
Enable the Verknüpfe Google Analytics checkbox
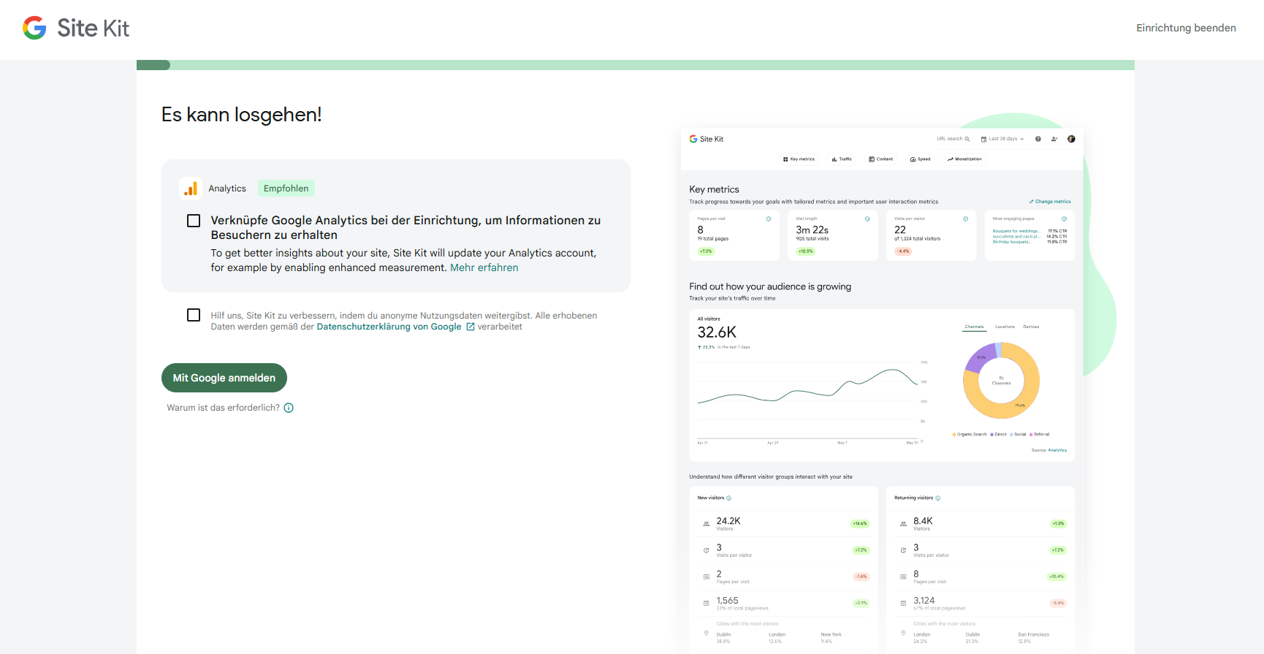[x=194, y=221]
